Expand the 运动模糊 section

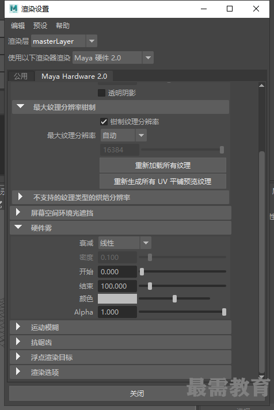(120, 327)
